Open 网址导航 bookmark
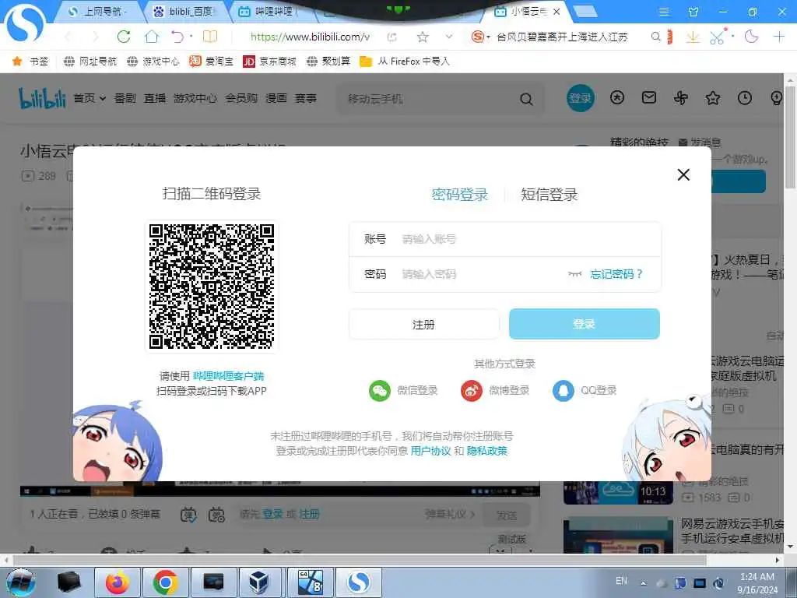Viewport: 797px width, 598px height. 90,62
